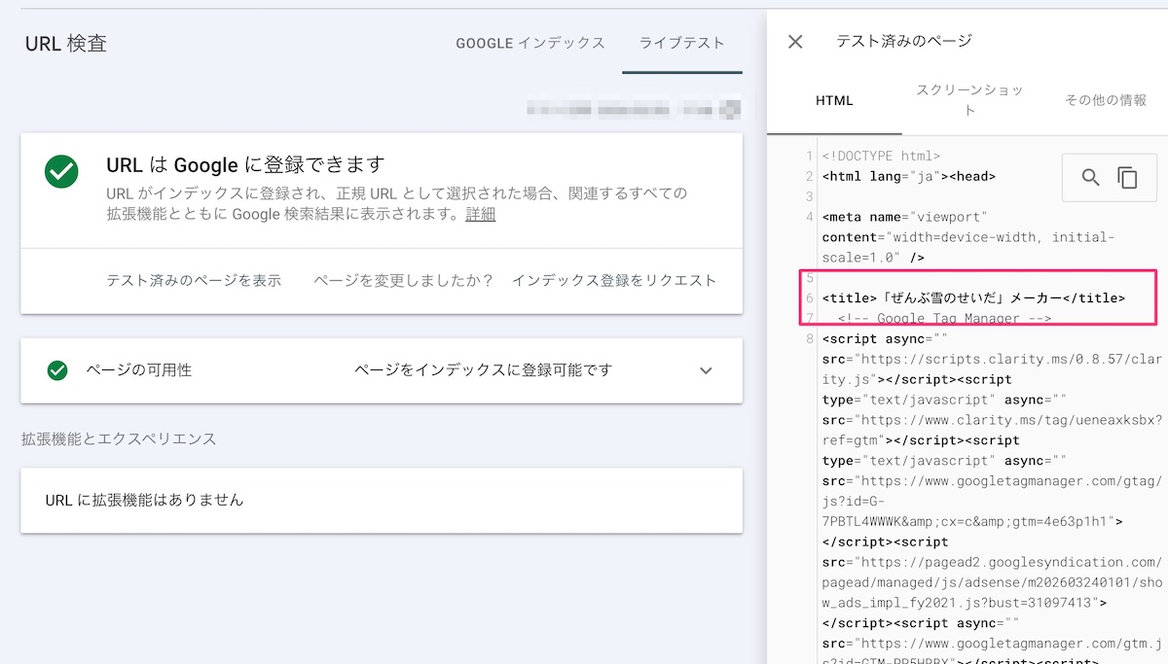Click green checkmark beside URL は Google に登録できます

(x=61, y=172)
